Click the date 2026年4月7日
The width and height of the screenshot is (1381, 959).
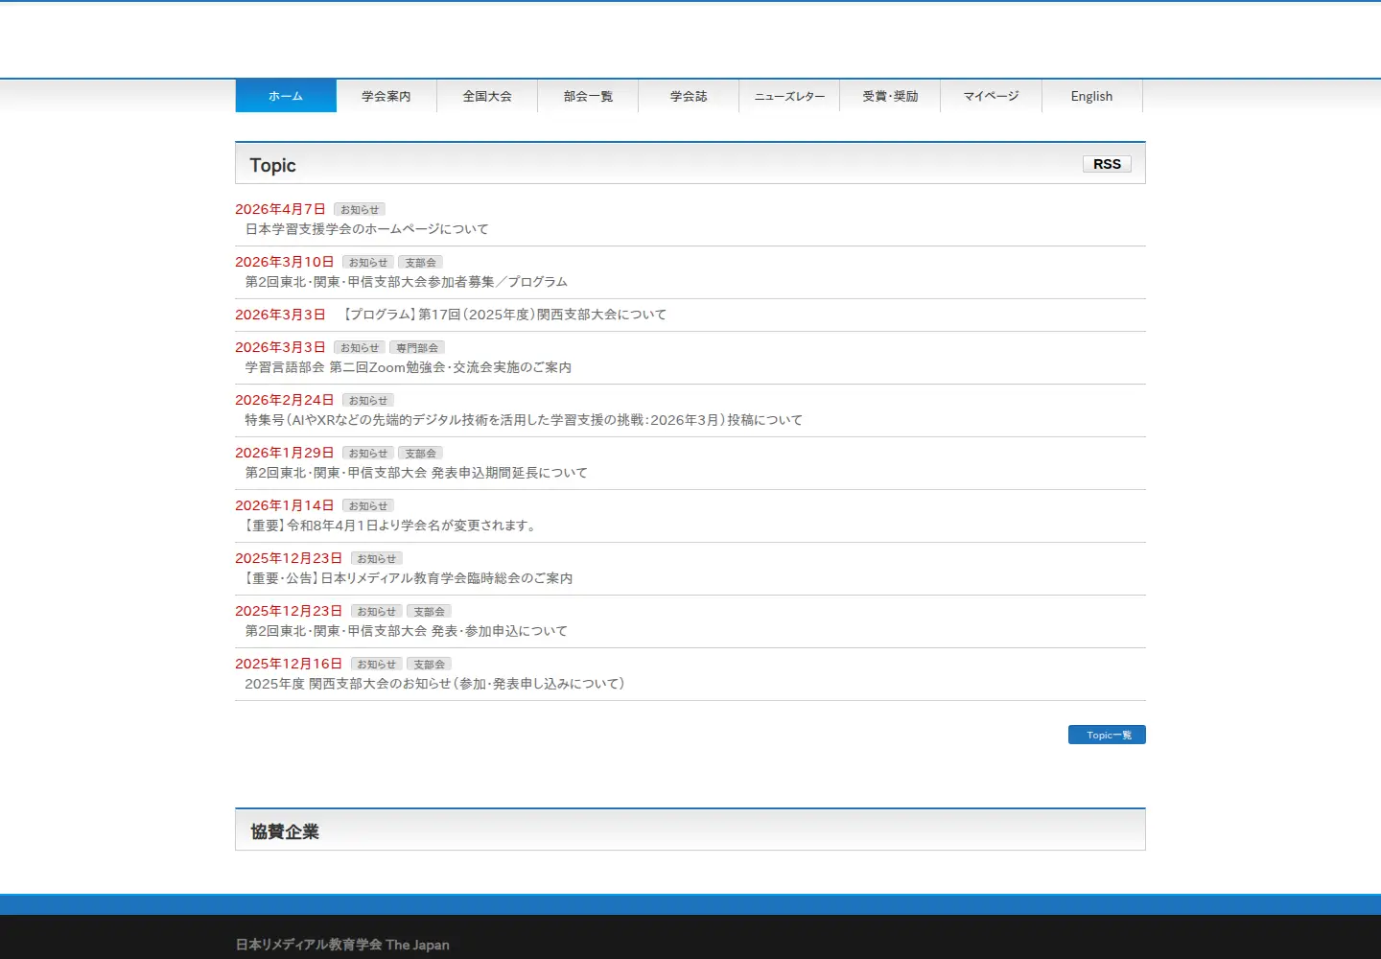pyautogui.click(x=280, y=209)
